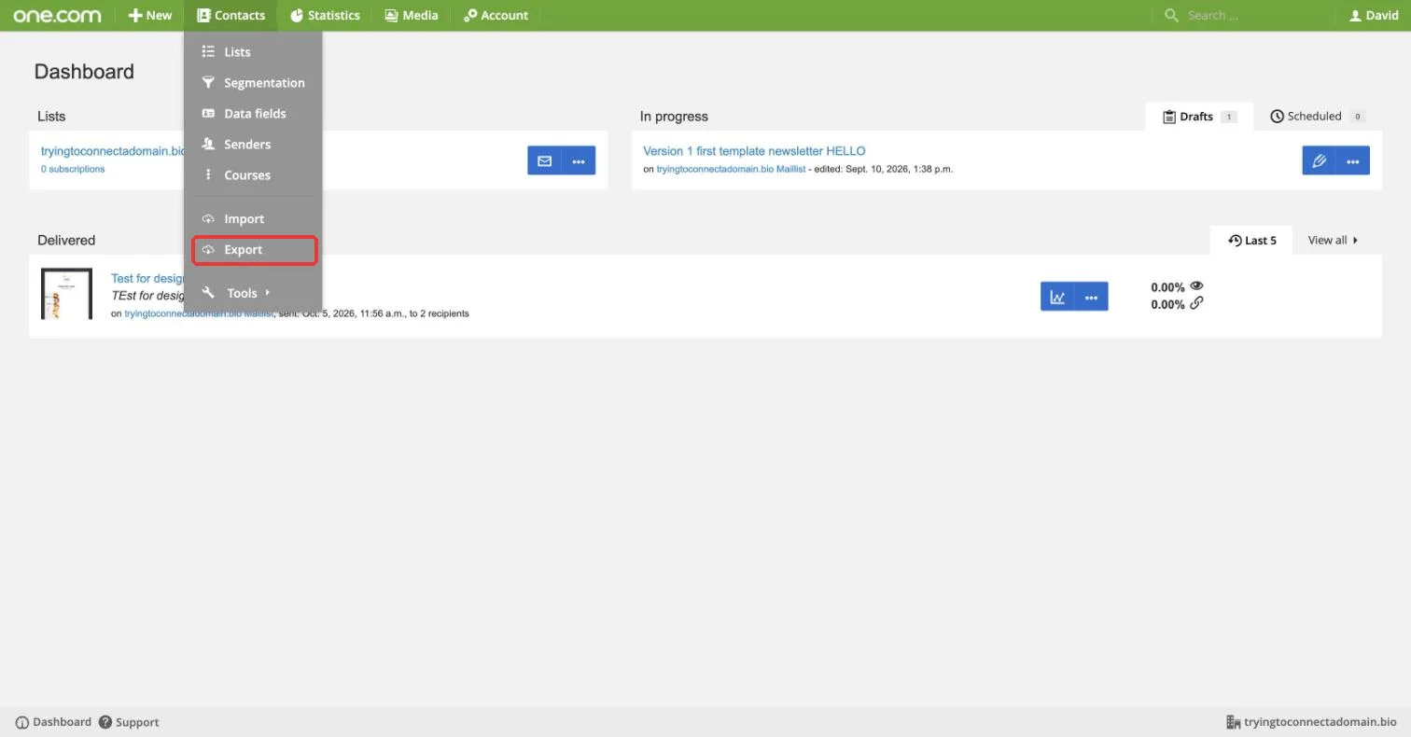
Task: Open more options for delivered newsletter
Action: pyautogui.click(x=1091, y=297)
